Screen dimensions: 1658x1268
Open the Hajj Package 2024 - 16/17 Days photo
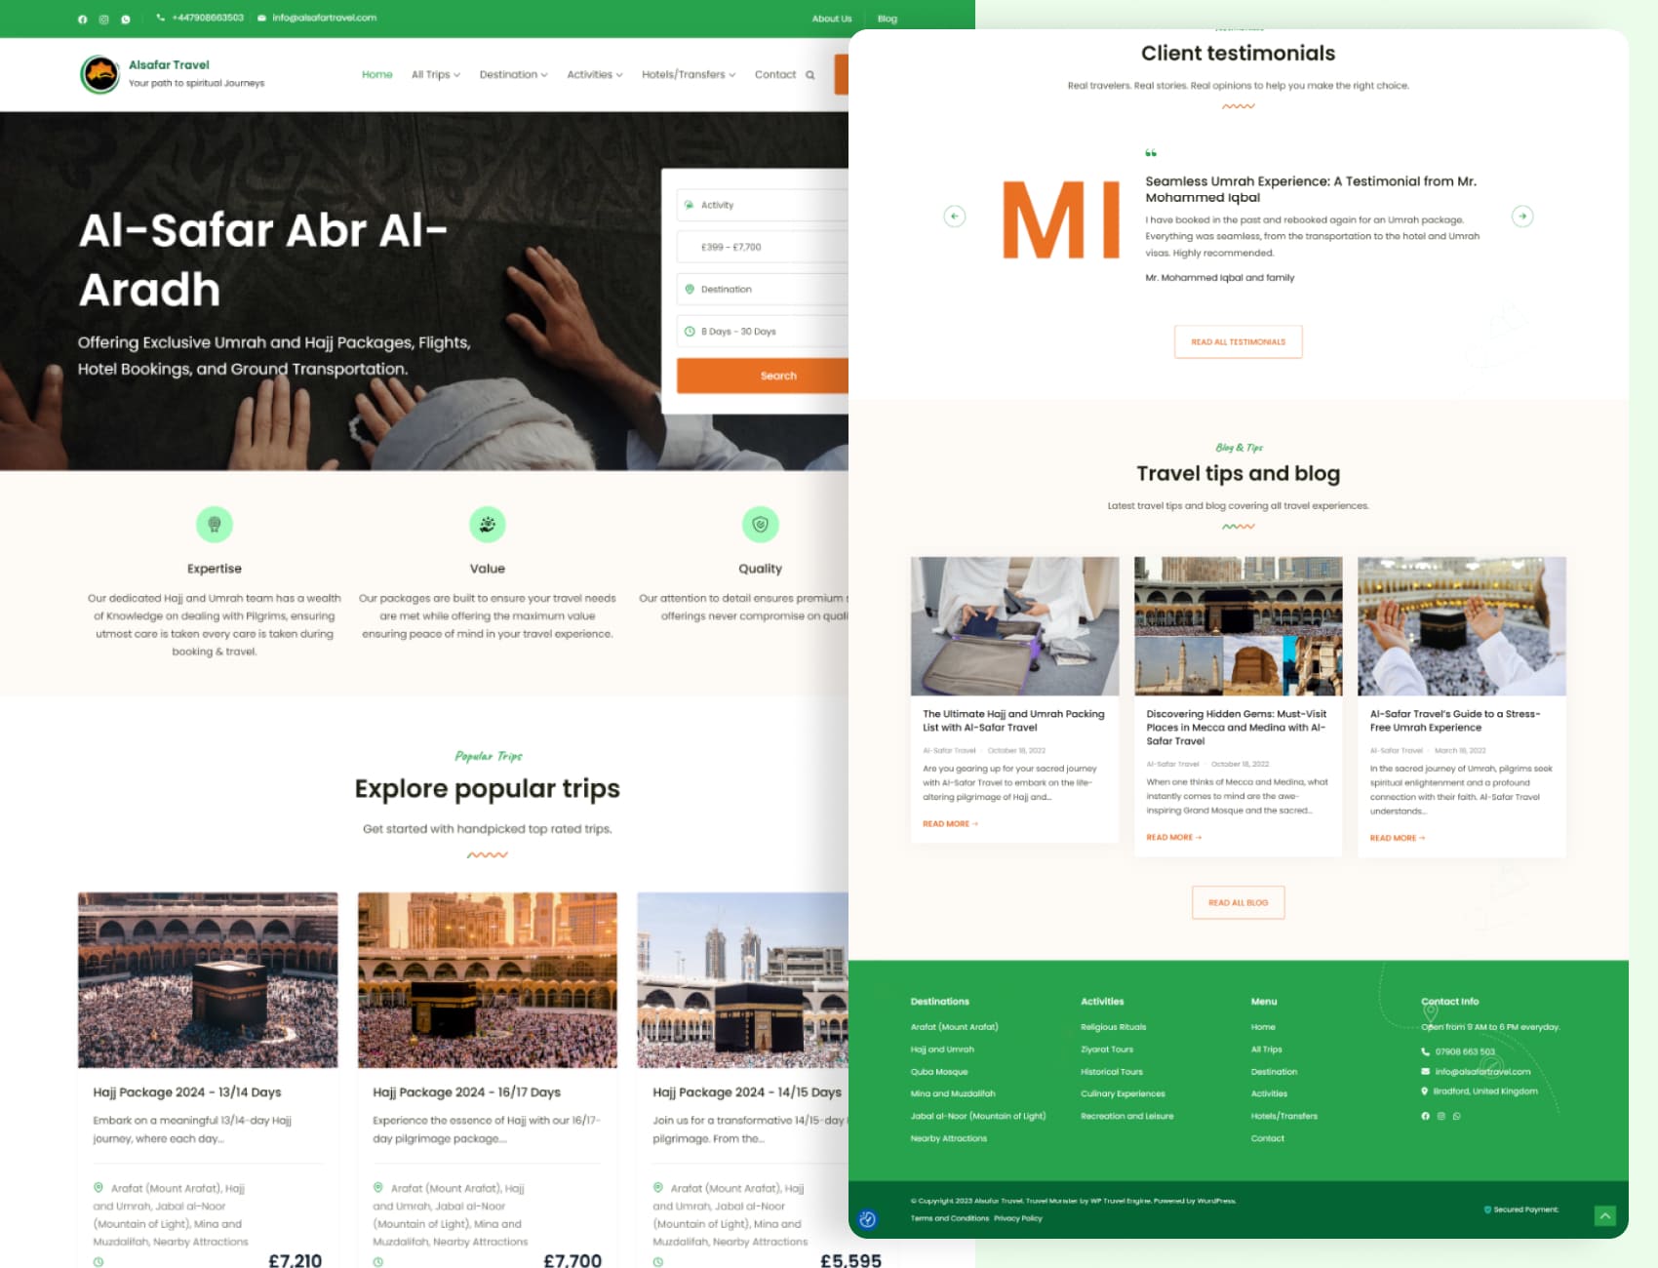[x=488, y=979]
